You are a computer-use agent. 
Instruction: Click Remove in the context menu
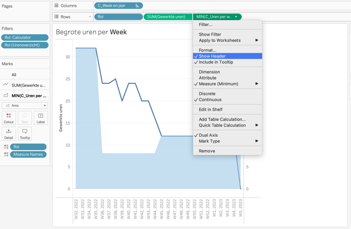click(x=207, y=151)
